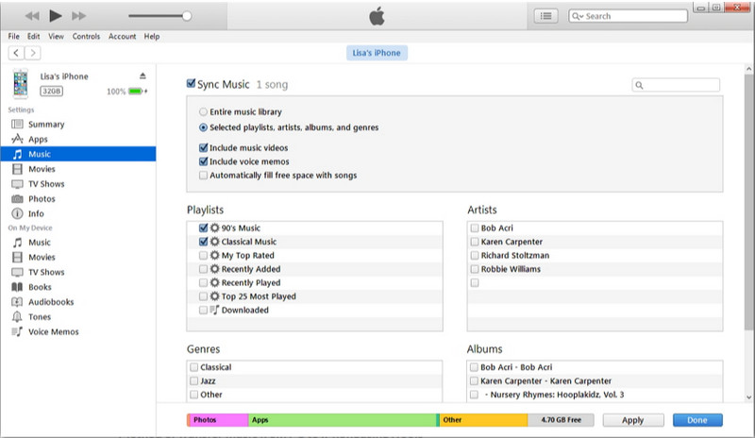Adjust the volume slider knob

tap(187, 16)
